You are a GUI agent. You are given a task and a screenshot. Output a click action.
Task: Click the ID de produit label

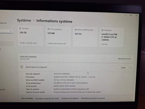tap(31, 86)
